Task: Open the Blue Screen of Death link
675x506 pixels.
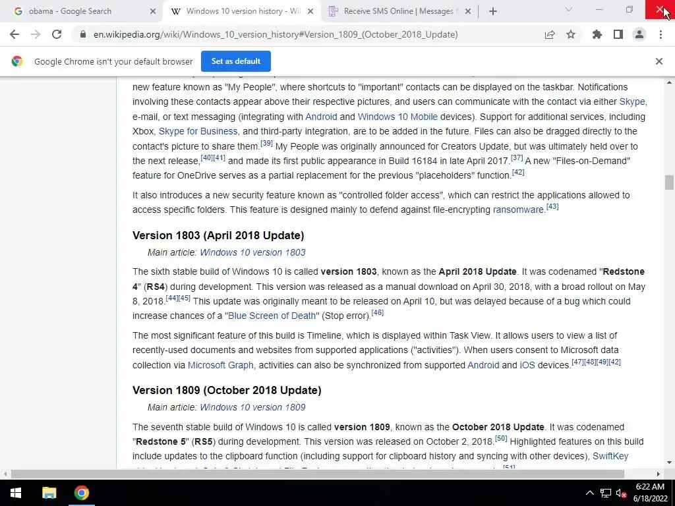Action: pyautogui.click(x=272, y=316)
